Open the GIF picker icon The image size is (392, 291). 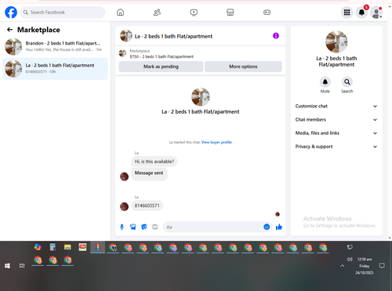(155, 227)
